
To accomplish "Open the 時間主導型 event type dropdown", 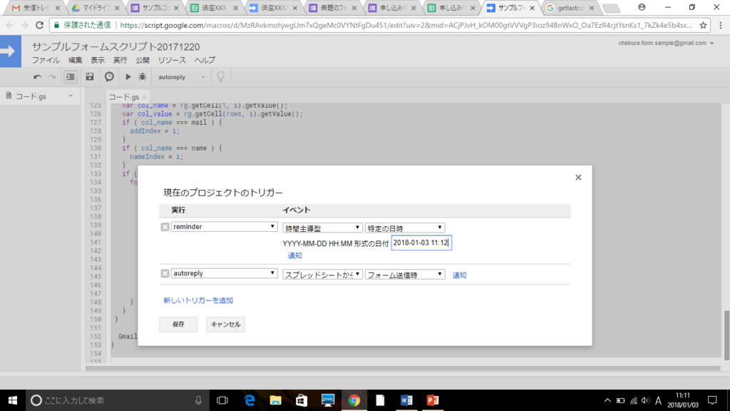I will (322, 228).
